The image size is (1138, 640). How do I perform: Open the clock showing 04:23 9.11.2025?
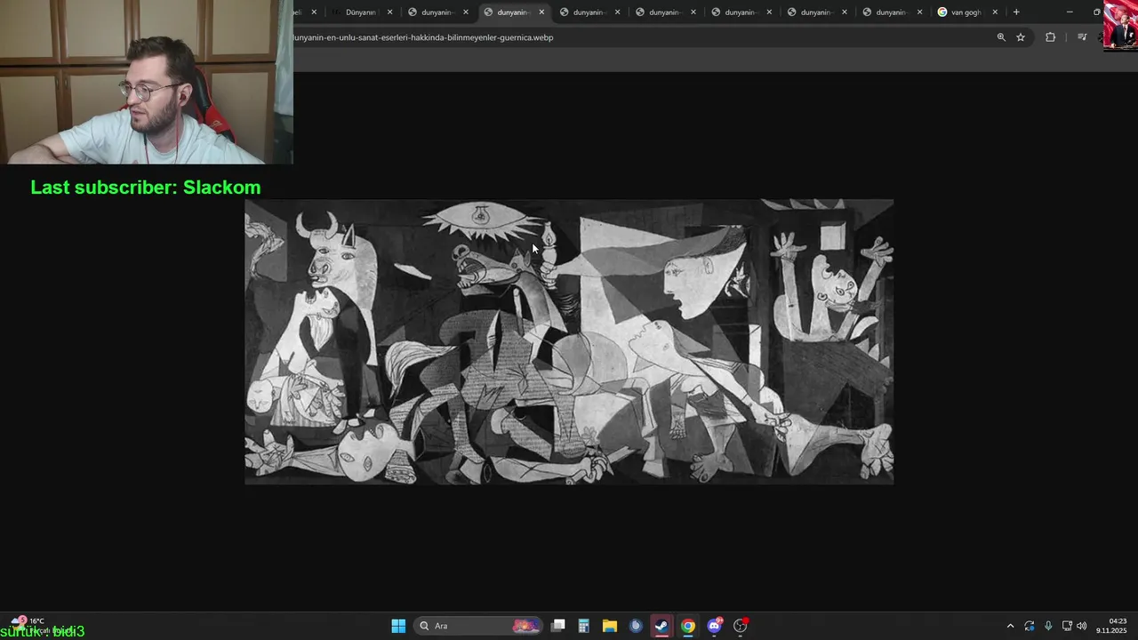click(1111, 626)
